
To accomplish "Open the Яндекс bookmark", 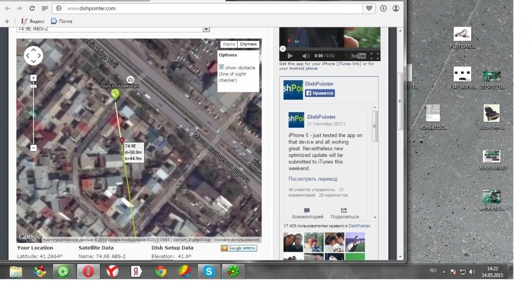I will tap(33, 21).
